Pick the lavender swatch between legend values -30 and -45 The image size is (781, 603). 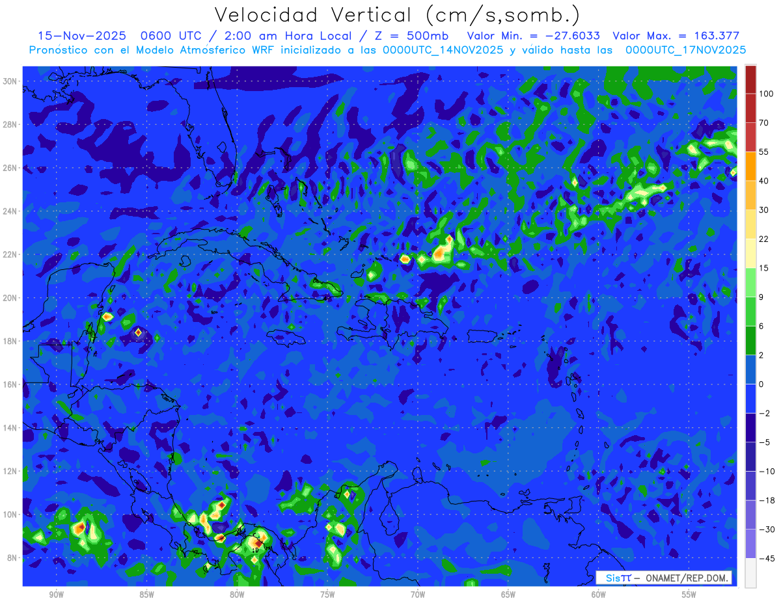[x=750, y=544]
